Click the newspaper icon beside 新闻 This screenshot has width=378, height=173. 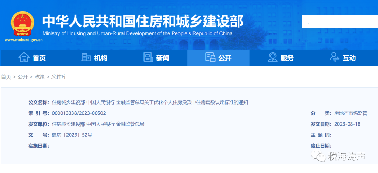pos(148,58)
